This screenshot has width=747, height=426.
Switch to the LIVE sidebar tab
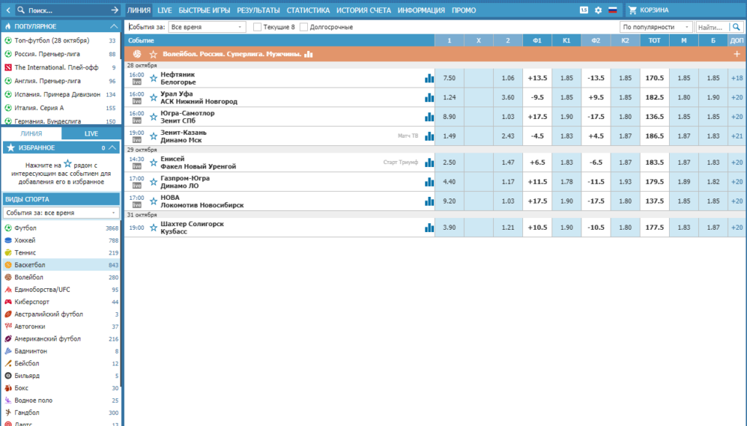(91, 134)
